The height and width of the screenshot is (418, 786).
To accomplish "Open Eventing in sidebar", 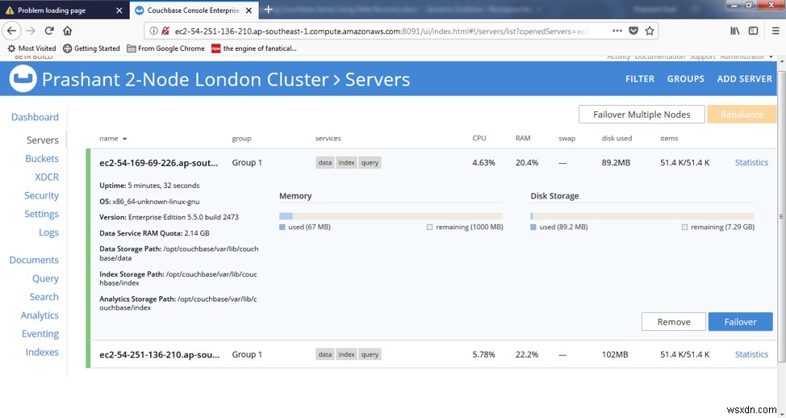I will [x=40, y=334].
